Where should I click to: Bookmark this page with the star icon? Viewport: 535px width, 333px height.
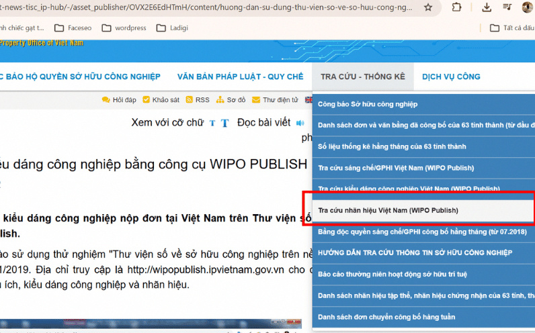(x=428, y=7)
